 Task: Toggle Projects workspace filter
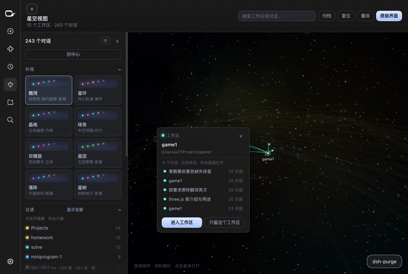pos(73,228)
